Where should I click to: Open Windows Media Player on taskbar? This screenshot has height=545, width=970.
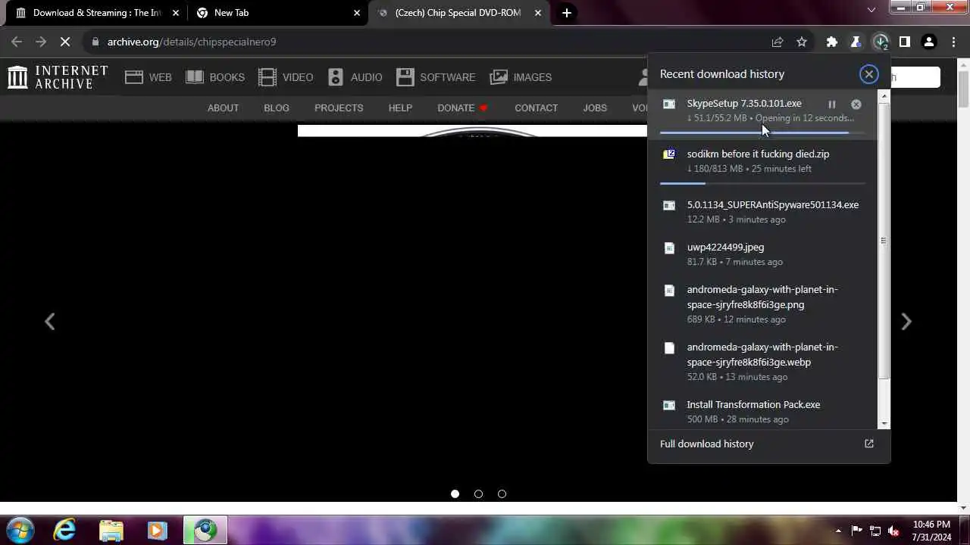pos(157,530)
